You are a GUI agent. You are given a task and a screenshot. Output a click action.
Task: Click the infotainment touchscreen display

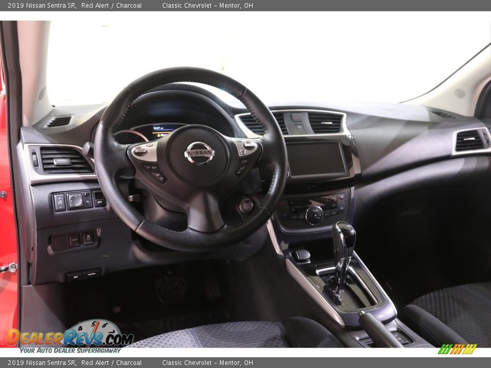click(x=316, y=159)
